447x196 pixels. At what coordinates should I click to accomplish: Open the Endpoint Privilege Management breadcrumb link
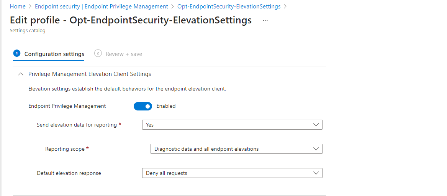(101, 7)
